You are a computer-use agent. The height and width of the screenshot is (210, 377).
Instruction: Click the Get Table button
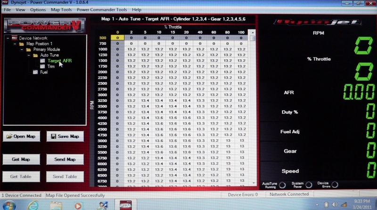[21, 177]
